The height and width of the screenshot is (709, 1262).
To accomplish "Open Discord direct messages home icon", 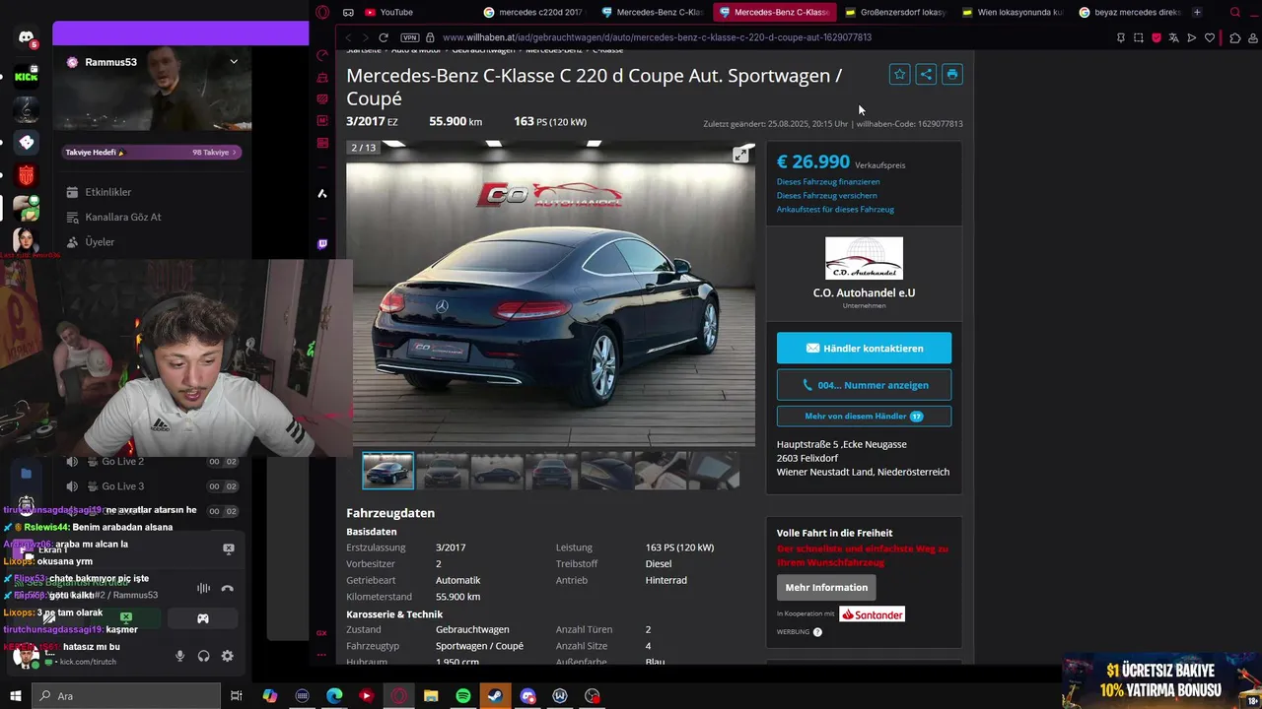I will point(27,39).
